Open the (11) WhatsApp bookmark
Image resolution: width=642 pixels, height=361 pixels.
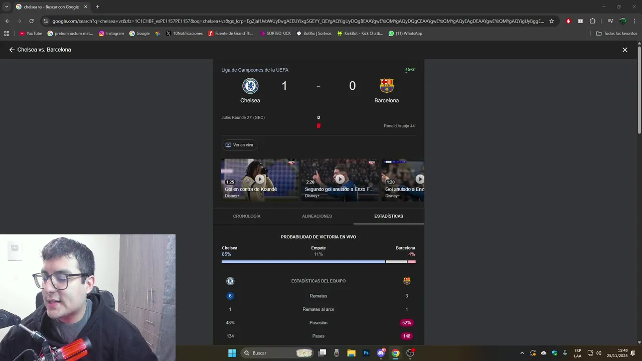coord(405,34)
